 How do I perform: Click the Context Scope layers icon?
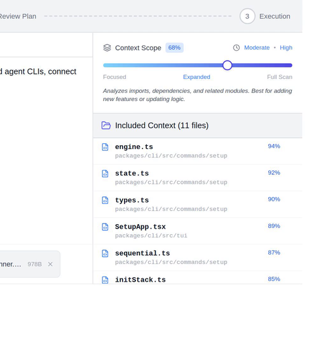[107, 47]
